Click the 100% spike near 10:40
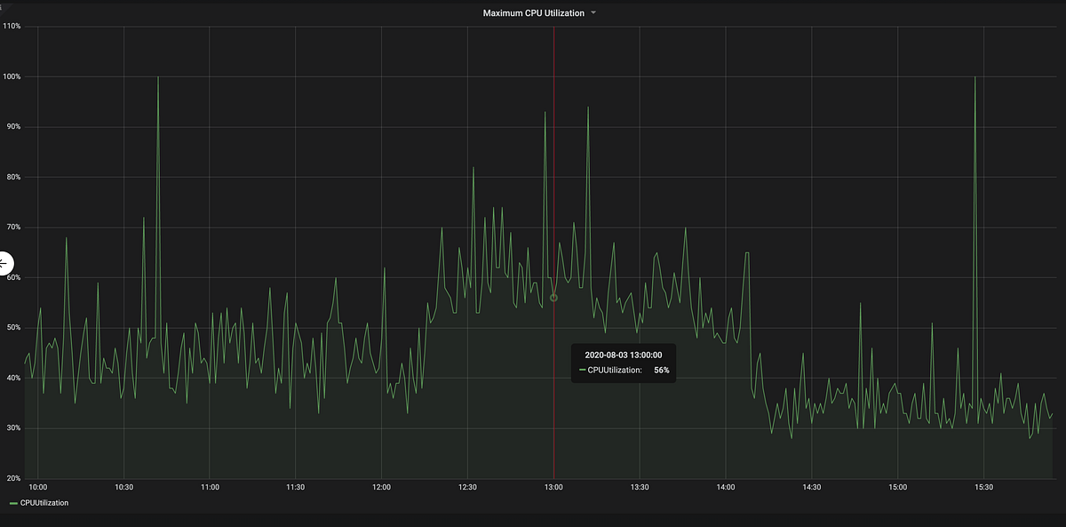The image size is (1066, 527). click(158, 77)
